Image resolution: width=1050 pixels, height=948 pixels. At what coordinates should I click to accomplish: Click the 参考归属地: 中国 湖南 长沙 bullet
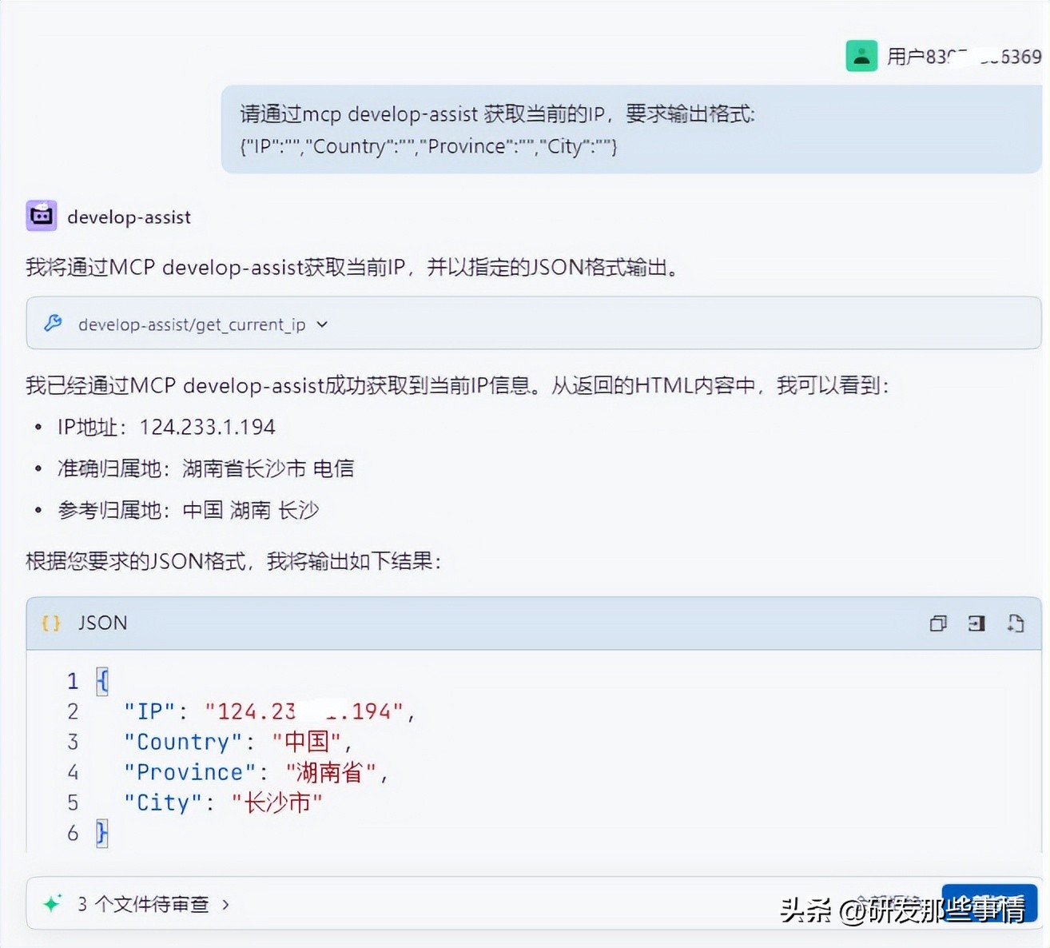click(x=188, y=510)
